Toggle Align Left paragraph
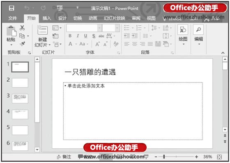 (127, 44)
